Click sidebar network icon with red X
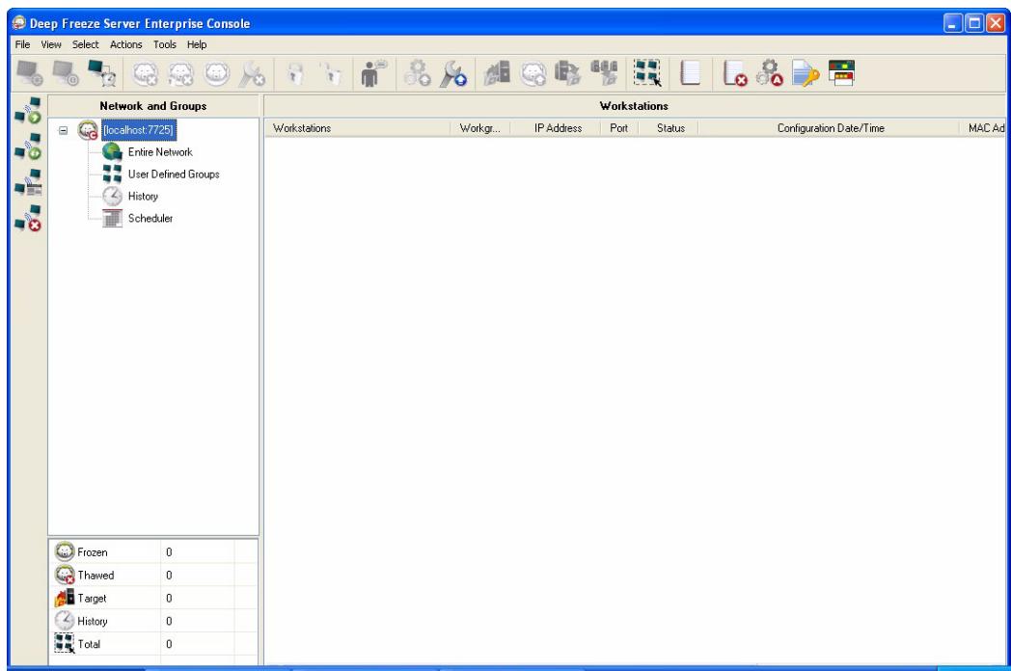Image resolution: width=1011 pixels, height=671 pixels. pos(28,219)
